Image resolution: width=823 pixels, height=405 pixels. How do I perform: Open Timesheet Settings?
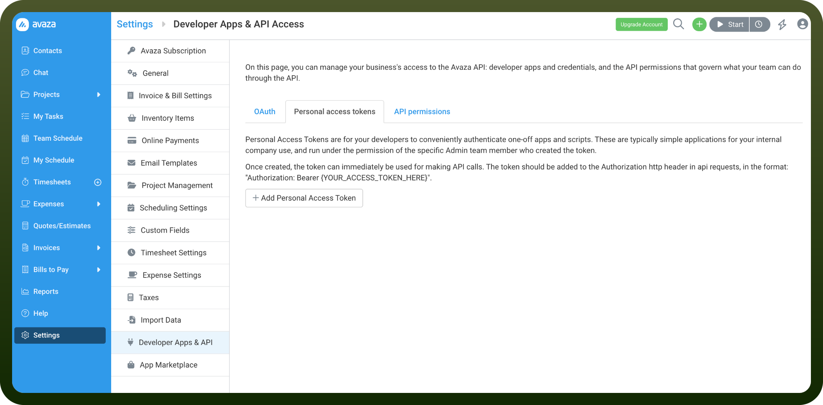pos(170,253)
